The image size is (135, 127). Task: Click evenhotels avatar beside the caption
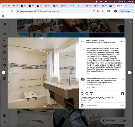pos(83,49)
